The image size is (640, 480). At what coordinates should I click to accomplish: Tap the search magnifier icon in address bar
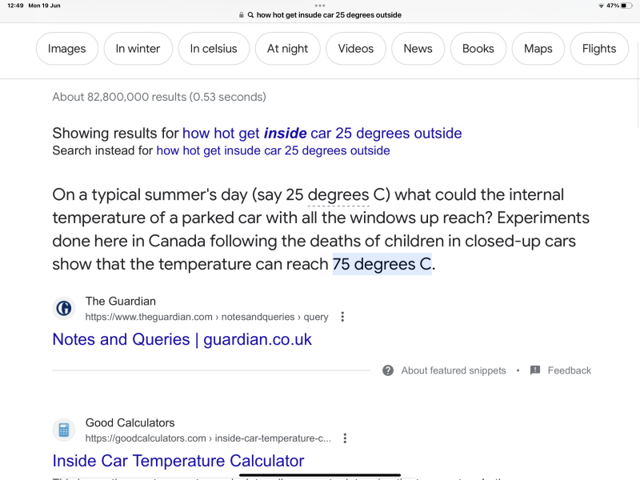250,15
